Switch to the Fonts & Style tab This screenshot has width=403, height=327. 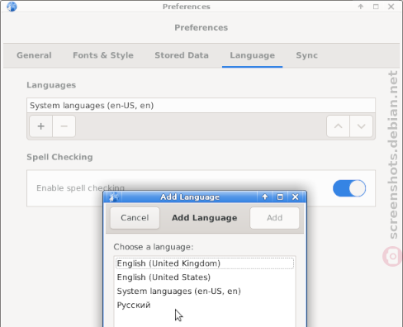pos(103,55)
